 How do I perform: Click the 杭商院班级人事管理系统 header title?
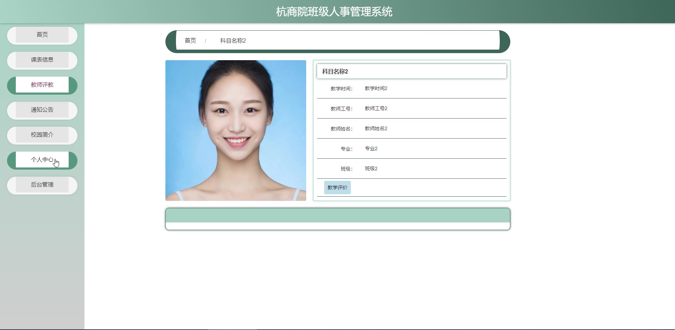coord(334,12)
